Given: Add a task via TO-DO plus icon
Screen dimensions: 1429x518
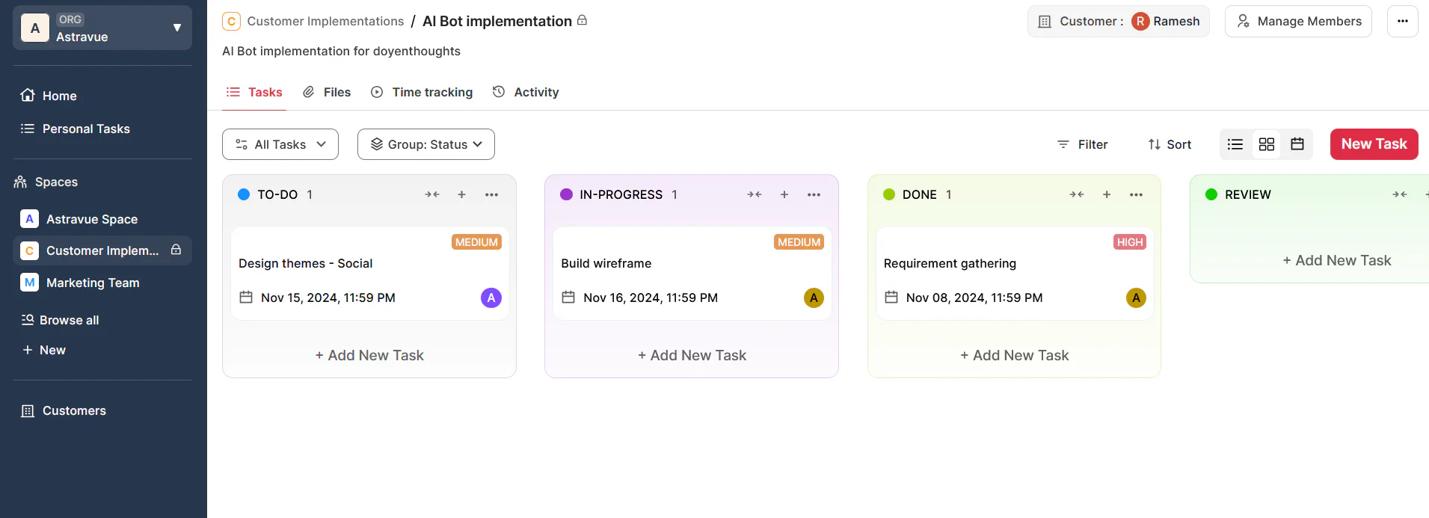Looking at the screenshot, I should click(x=462, y=194).
